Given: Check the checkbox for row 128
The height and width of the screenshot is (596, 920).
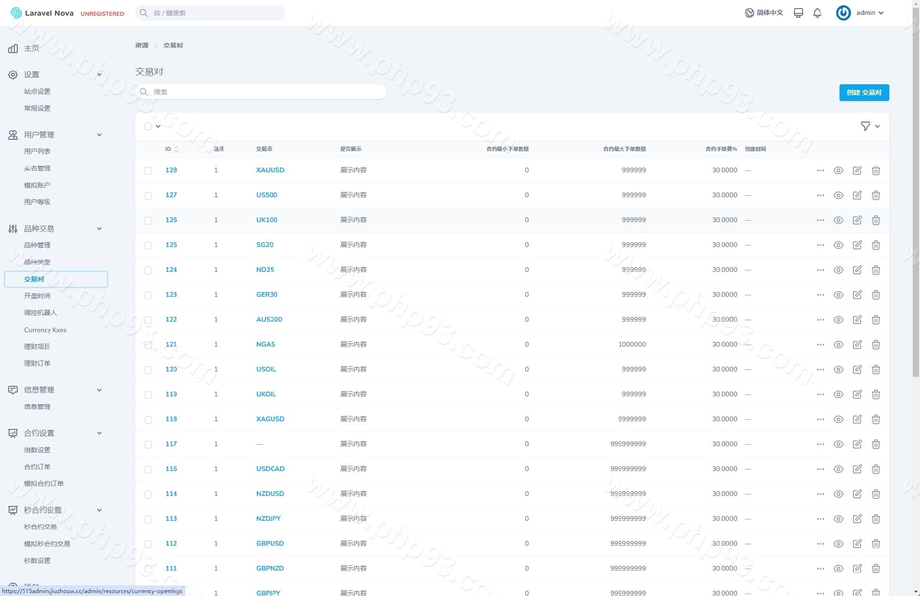Looking at the screenshot, I should tap(148, 171).
